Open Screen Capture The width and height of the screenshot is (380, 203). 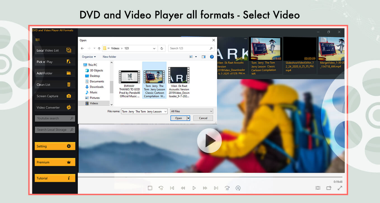[55, 96]
